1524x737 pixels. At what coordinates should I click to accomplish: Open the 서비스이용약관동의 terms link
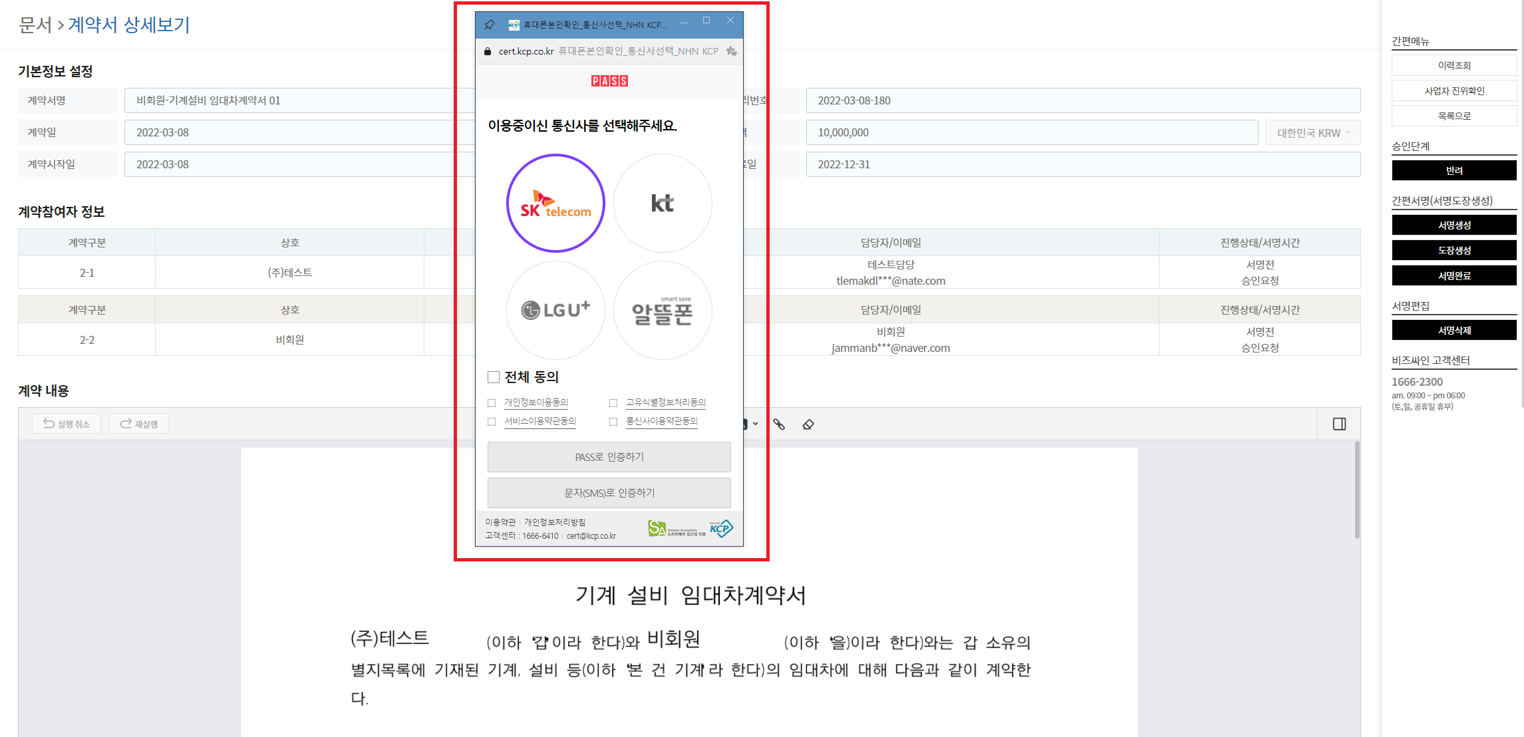pos(540,421)
